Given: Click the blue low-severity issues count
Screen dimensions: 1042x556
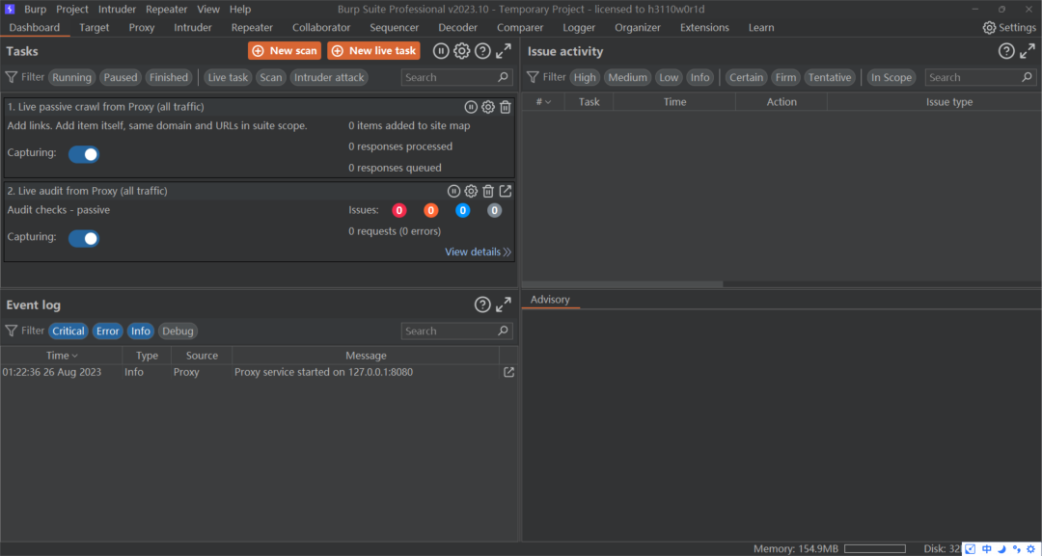Looking at the screenshot, I should point(462,210).
